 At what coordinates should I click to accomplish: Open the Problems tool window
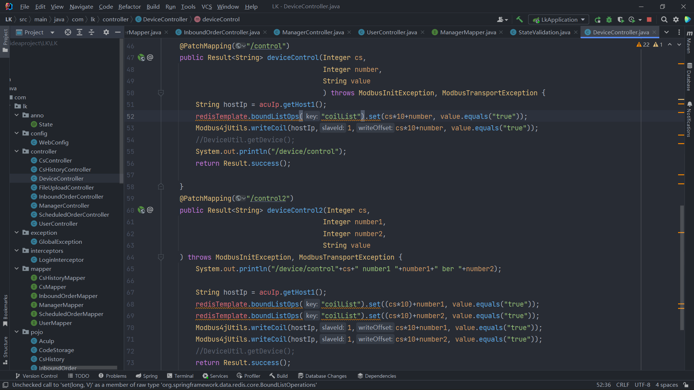112,376
